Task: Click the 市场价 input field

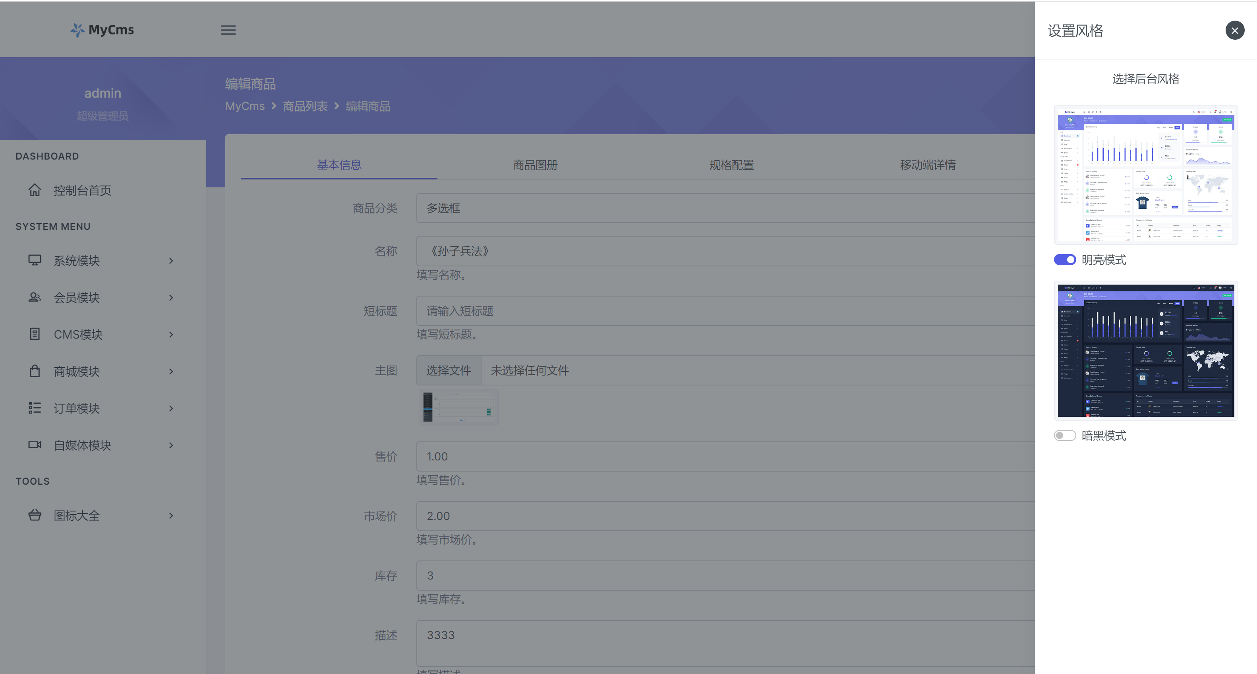Action: click(x=725, y=516)
